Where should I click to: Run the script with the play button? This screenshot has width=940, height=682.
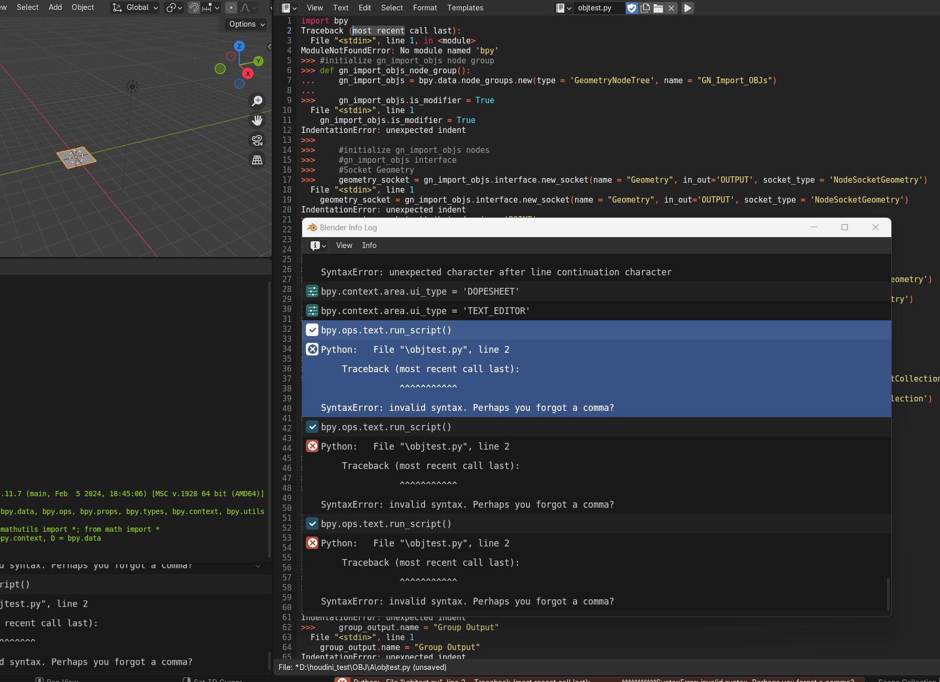688,8
